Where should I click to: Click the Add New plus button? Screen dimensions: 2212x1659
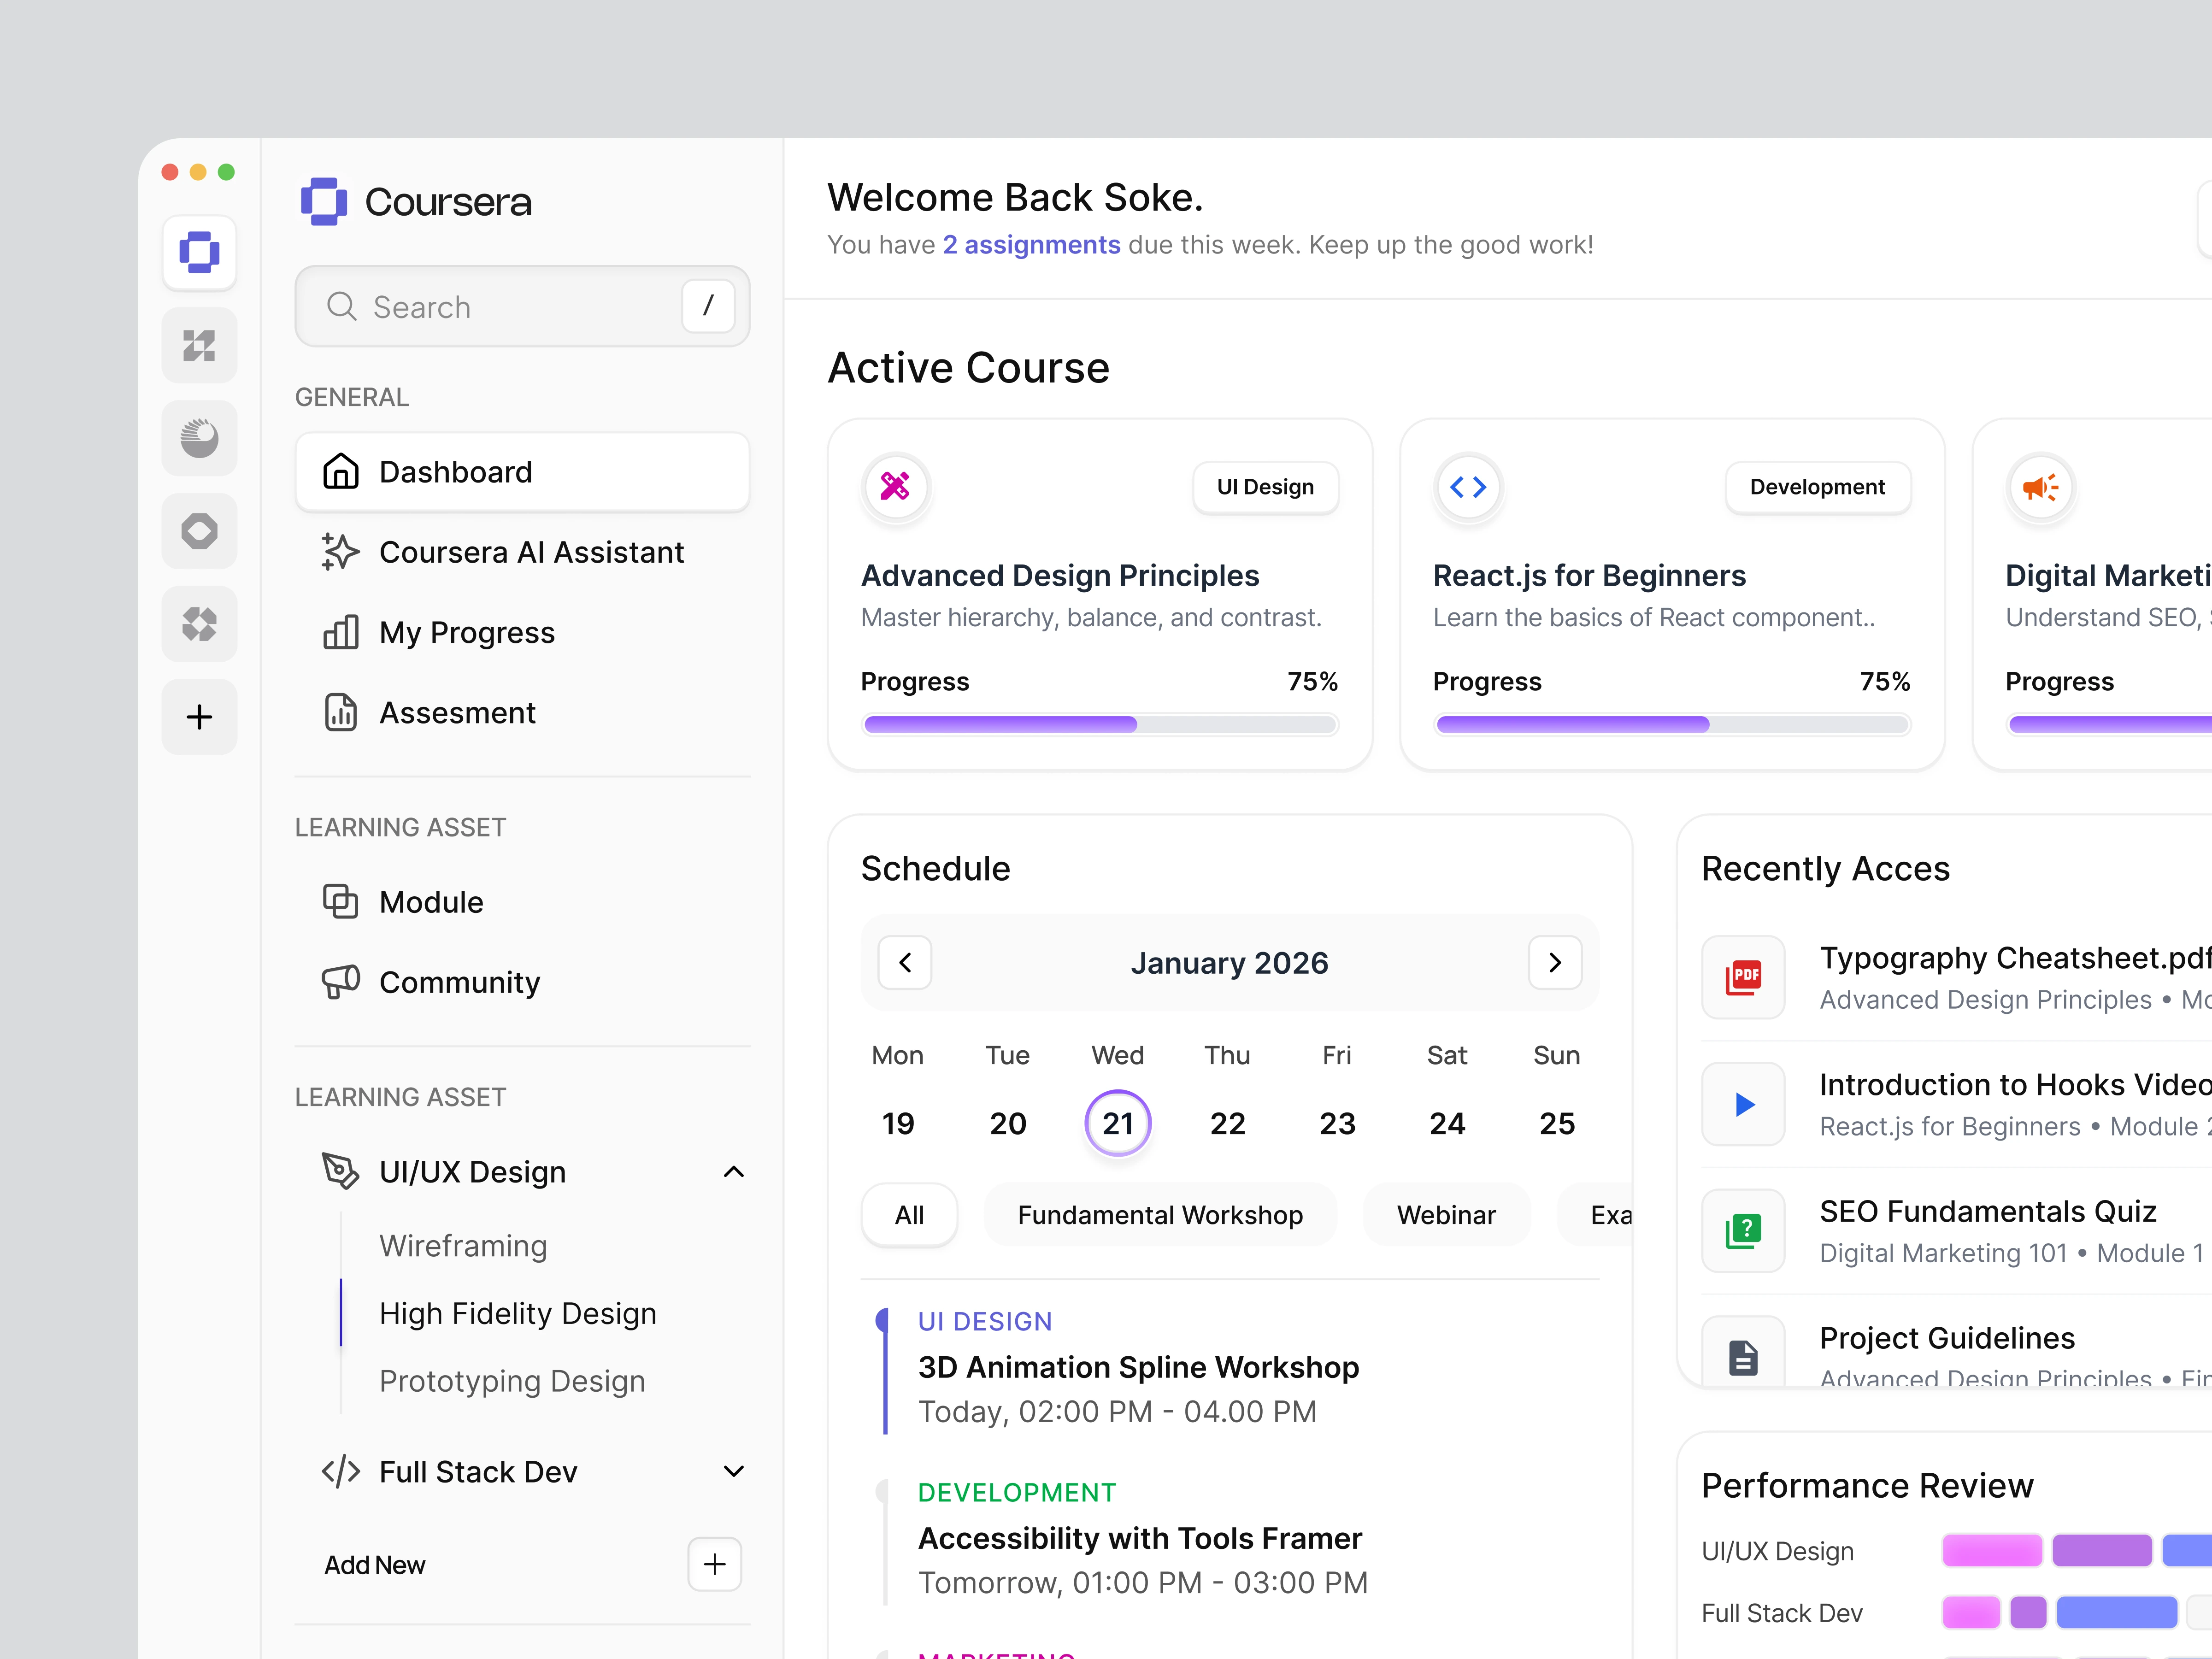pos(714,1564)
